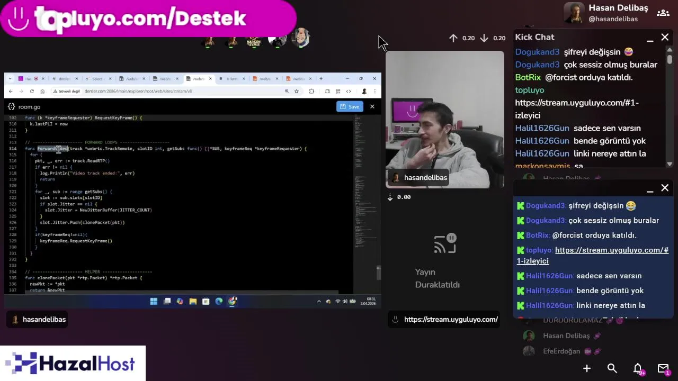The height and width of the screenshot is (381, 678).
Task: Open Chrome from the taskbar
Action: 232,301
